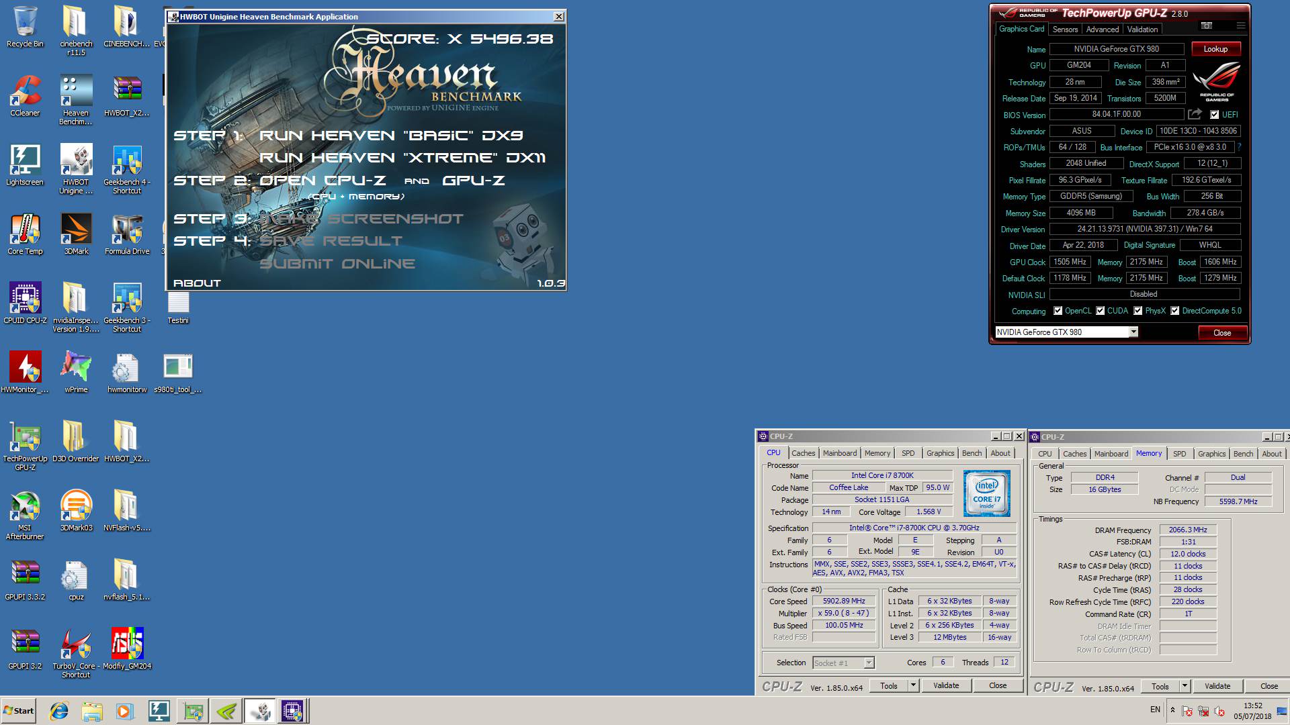Open the 3DMark03 desktop icon
This screenshot has height=725, width=1290.
coord(76,510)
